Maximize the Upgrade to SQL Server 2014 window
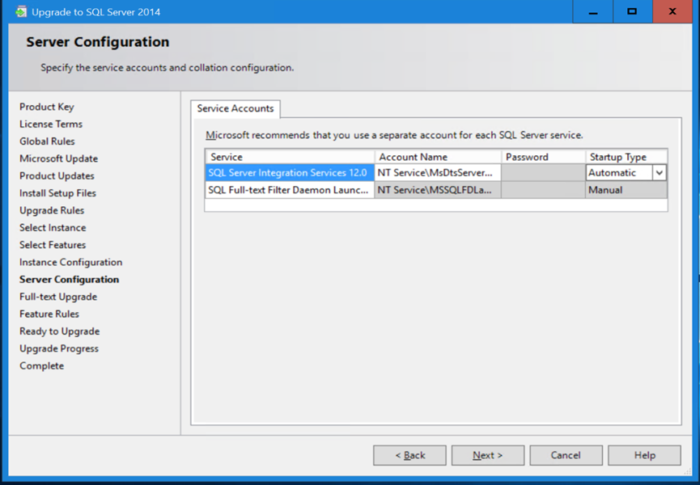The image size is (700, 485). [632, 11]
